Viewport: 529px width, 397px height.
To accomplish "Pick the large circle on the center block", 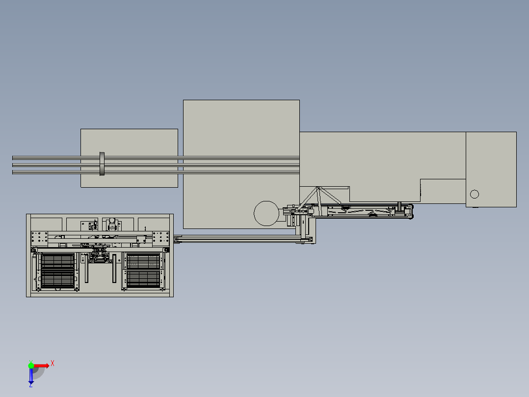I will tap(266, 213).
